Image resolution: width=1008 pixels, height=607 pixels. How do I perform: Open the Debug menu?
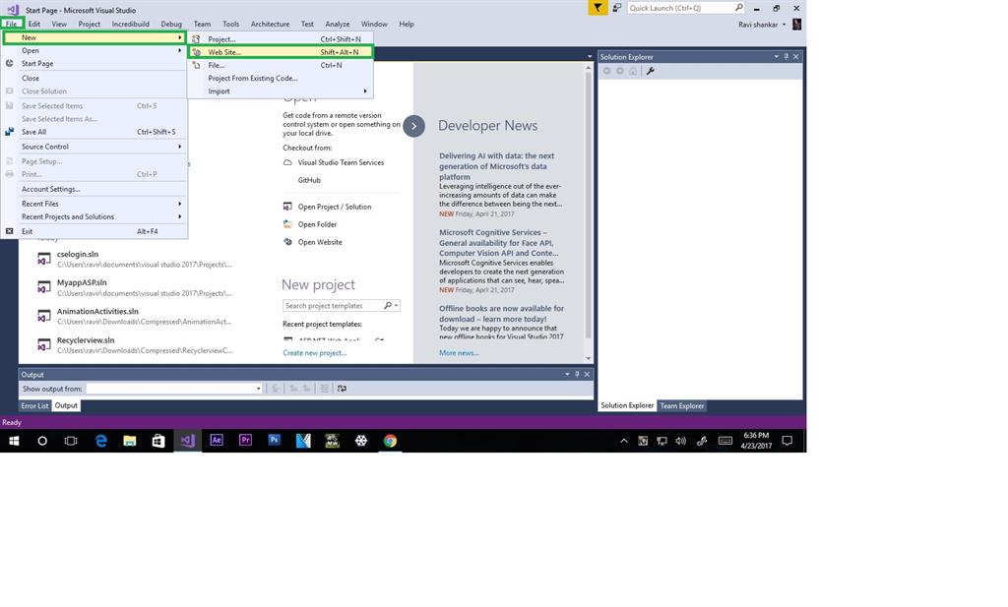(171, 24)
